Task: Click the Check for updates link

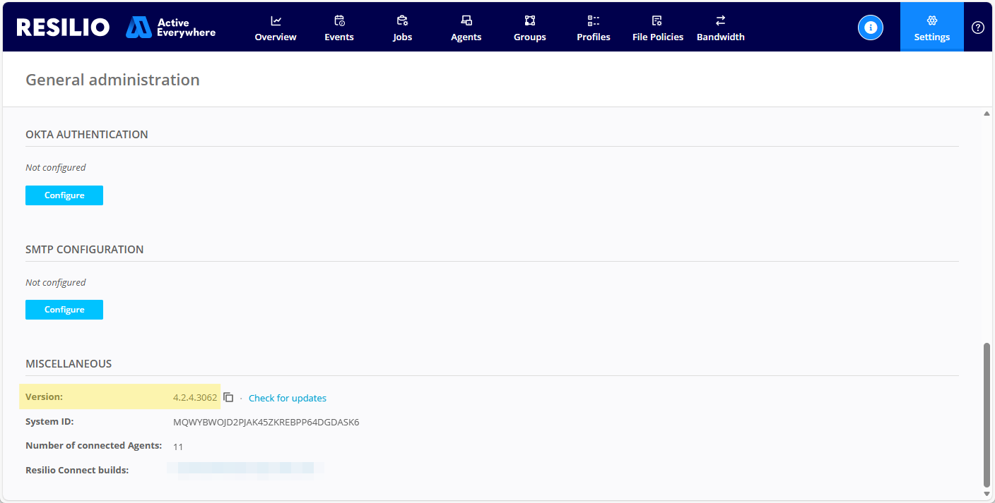Action: (x=287, y=398)
